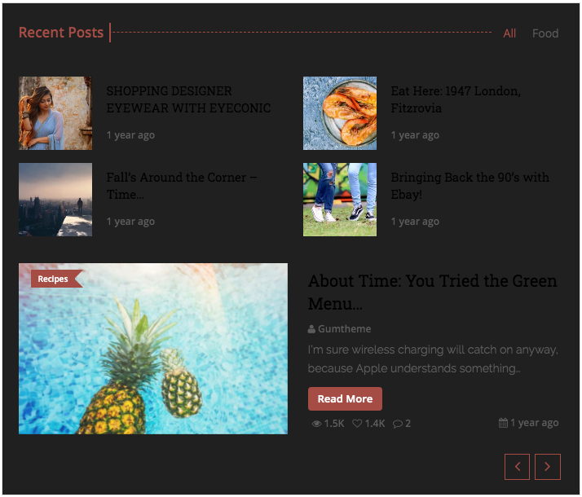Click the pineapple featured image
582x497 pixels.
(x=153, y=349)
